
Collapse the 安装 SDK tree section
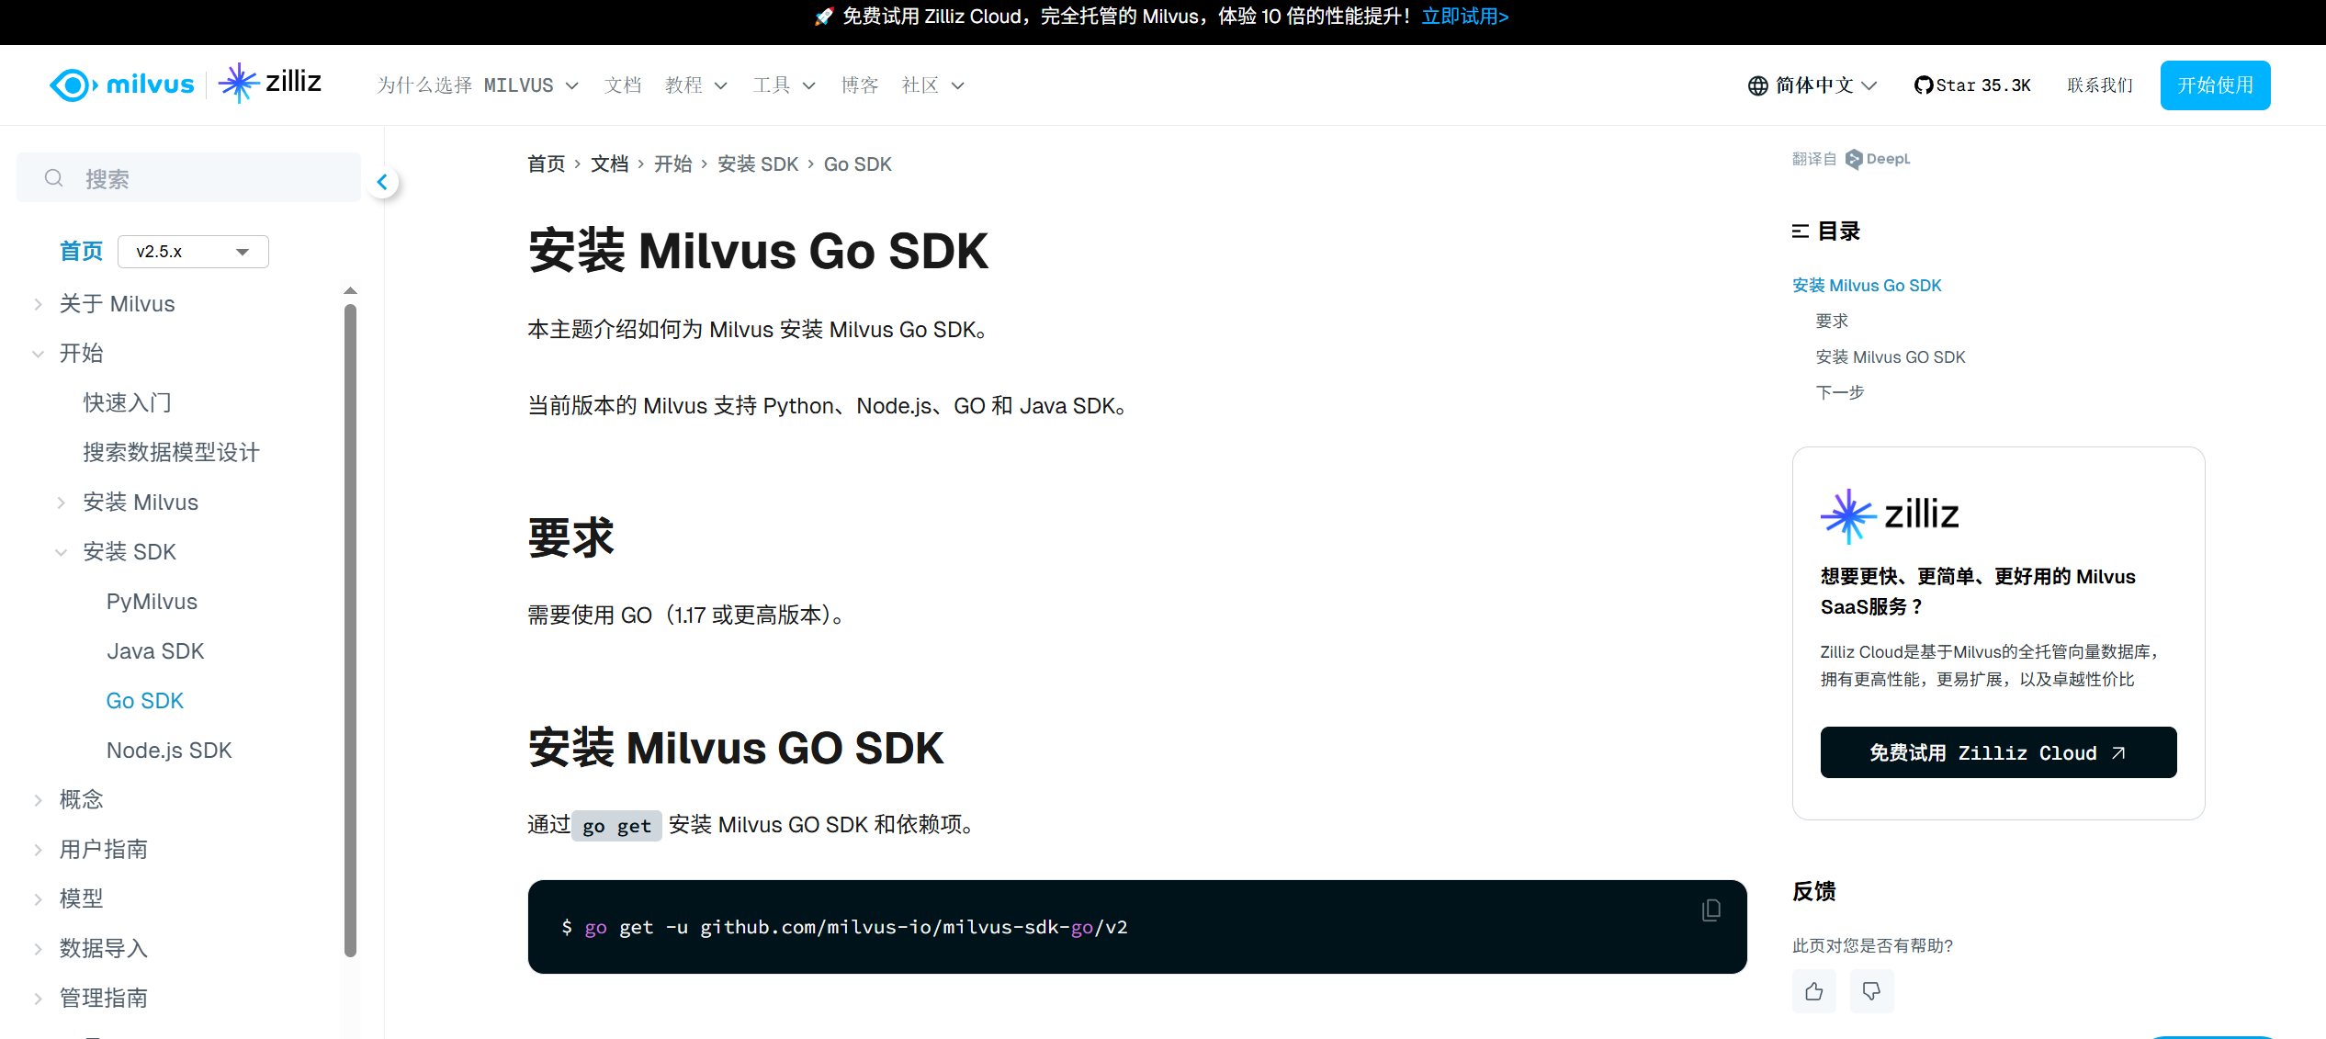[x=62, y=552]
